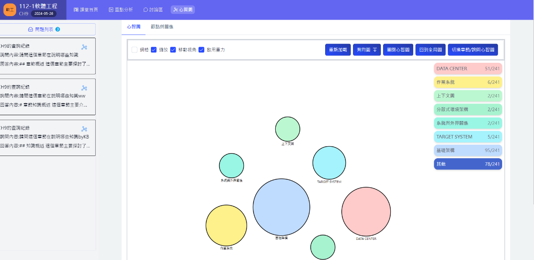The image size is (534, 260).
Task: Click the 重新加載 reload button
Action: pos(338,50)
